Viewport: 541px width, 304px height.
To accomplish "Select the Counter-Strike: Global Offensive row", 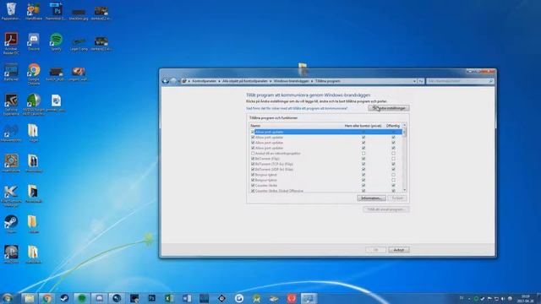I will coord(326,191).
